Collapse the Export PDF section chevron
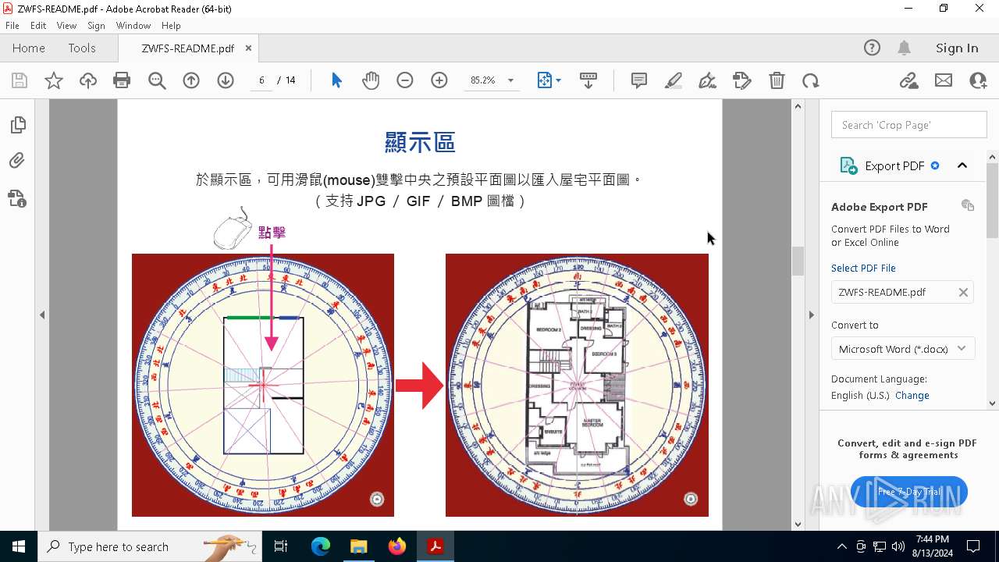 click(x=962, y=165)
